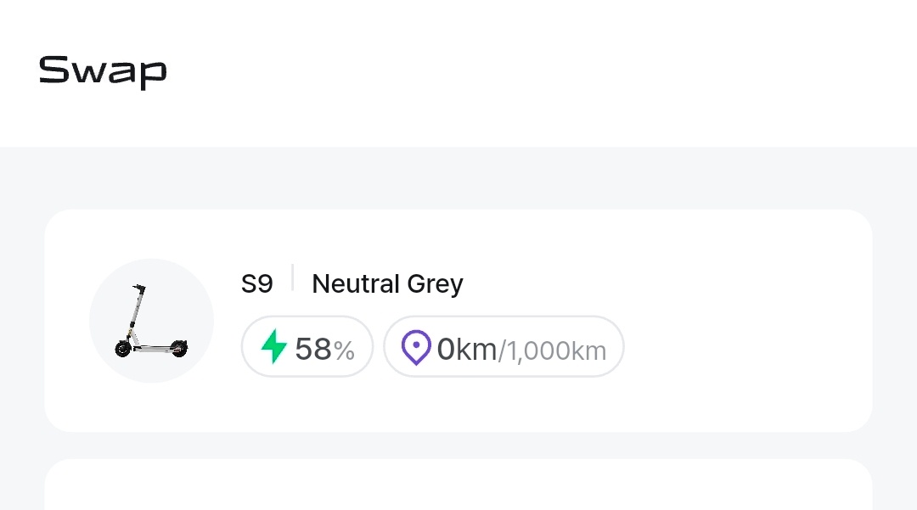The image size is (917, 510).
Task: Click the green lightning bolt battery icon
Action: coord(273,346)
